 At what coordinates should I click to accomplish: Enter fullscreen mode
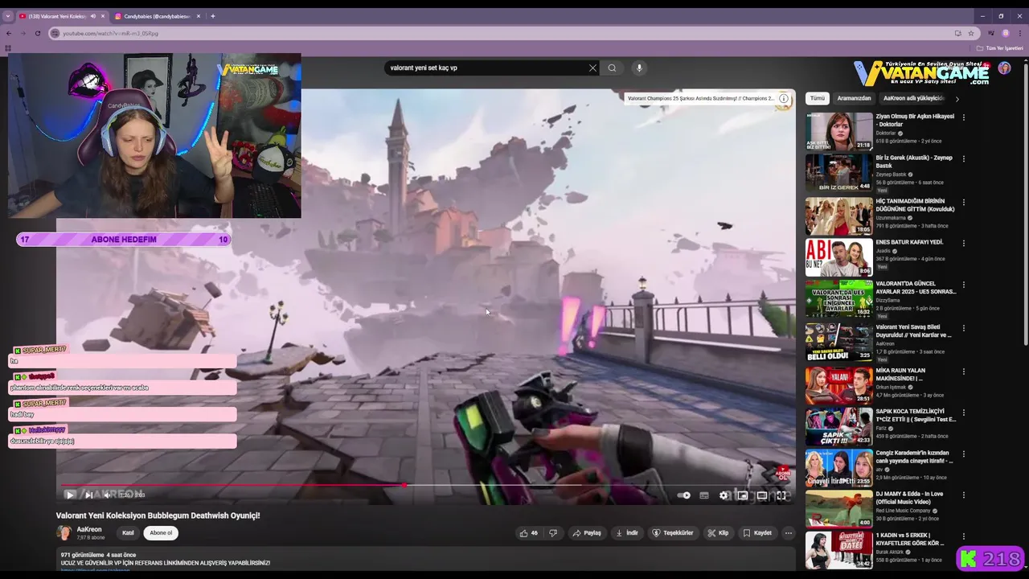pos(781,495)
